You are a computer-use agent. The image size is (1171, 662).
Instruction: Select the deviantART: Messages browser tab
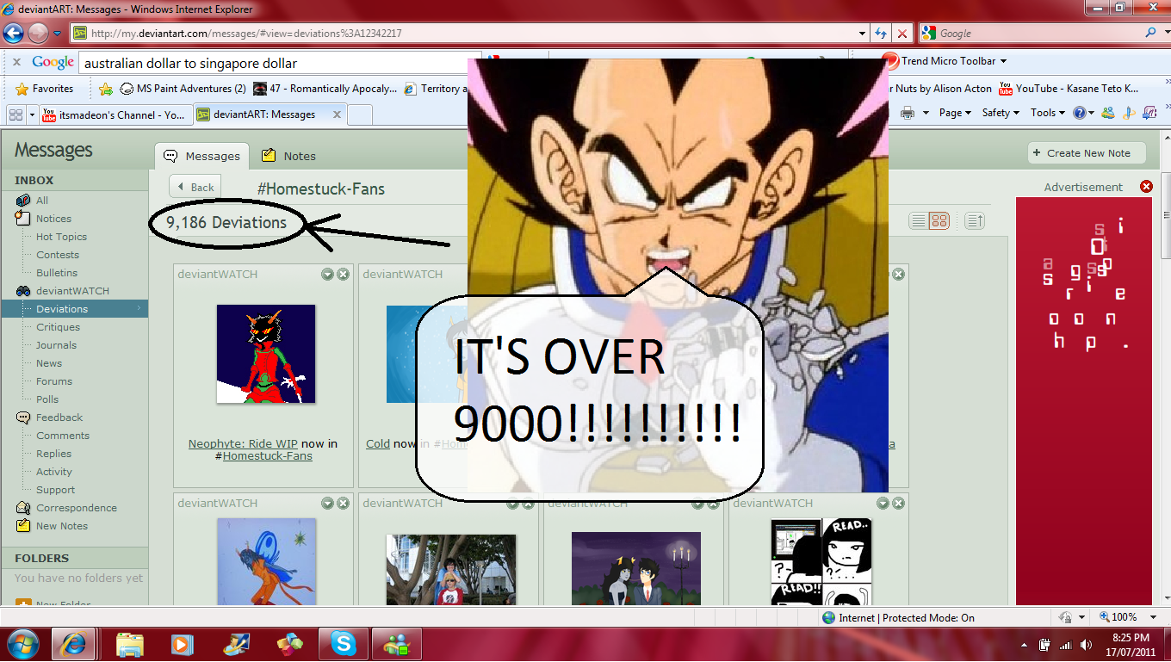tap(268, 114)
